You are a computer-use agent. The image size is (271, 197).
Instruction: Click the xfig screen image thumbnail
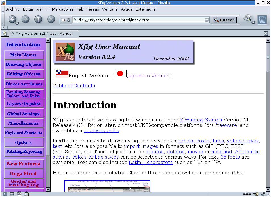107,186
